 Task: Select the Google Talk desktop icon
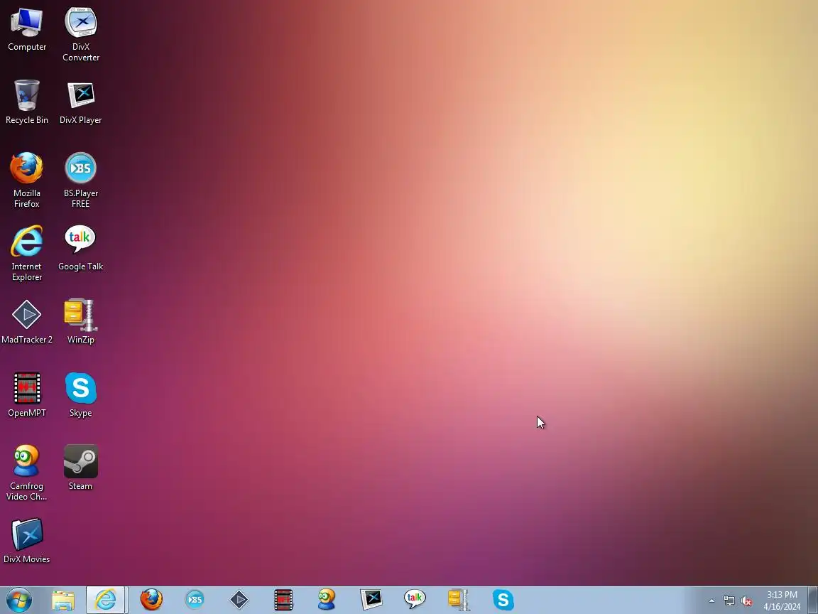click(x=81, y=249)
